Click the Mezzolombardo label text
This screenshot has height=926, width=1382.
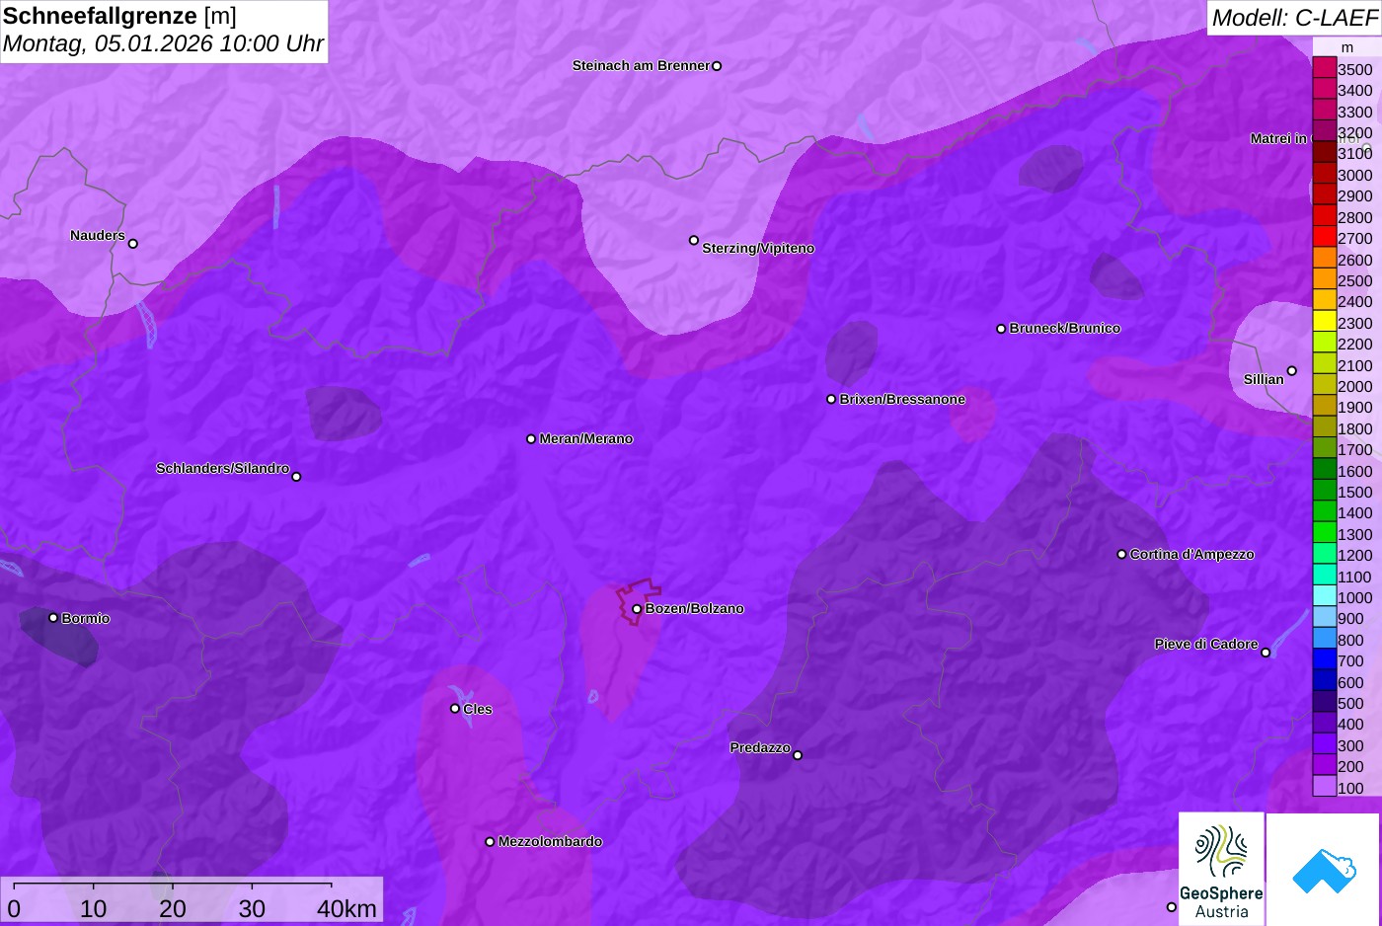550,841
